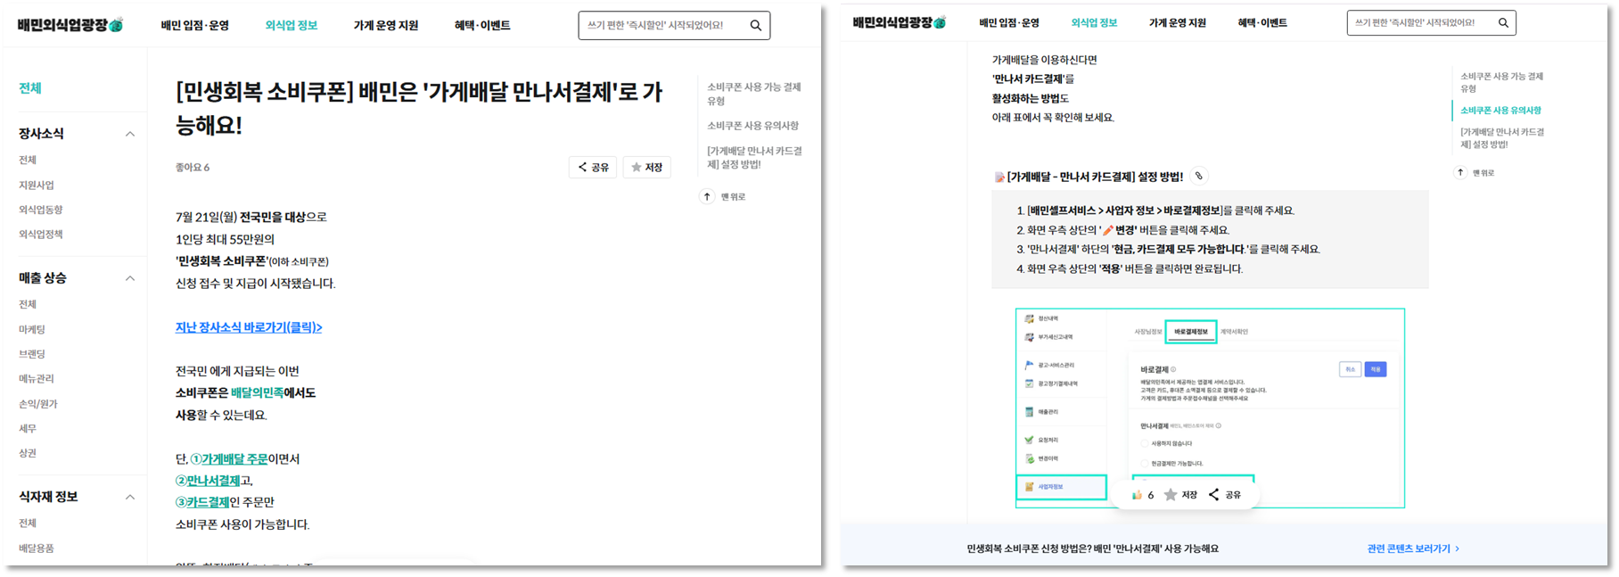Viewport: 1619px width, 577px height.
Task: Select 상권 in the sidebar
Action: [28, 453]
